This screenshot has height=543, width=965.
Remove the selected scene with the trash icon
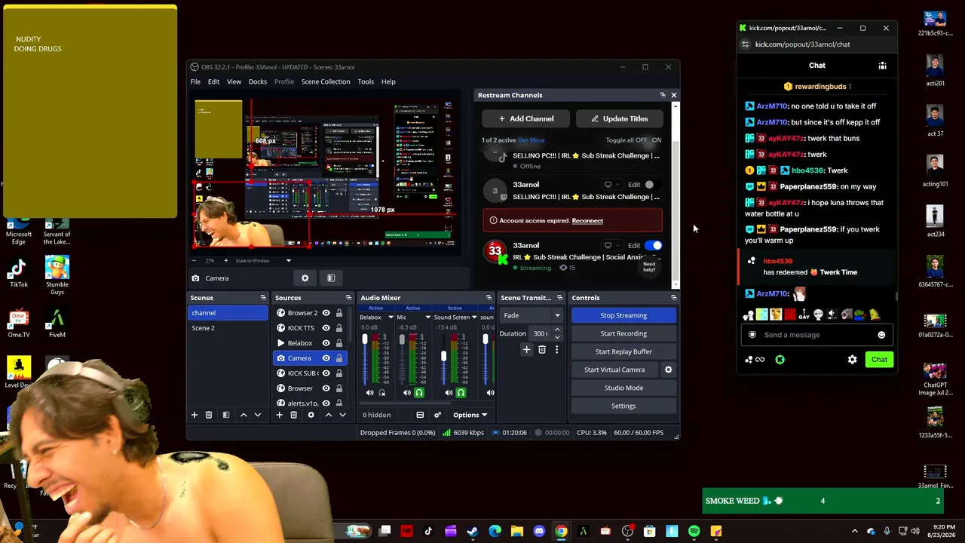[209, 415]
